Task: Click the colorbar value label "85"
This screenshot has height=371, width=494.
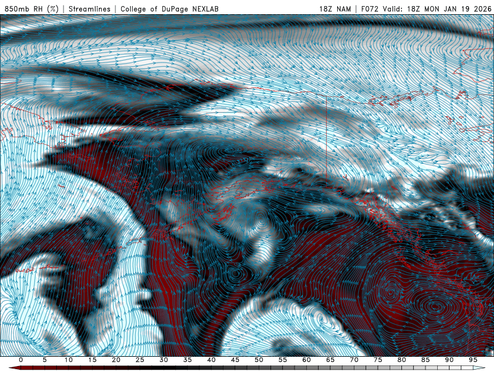Action: click(x=425, y=360)
